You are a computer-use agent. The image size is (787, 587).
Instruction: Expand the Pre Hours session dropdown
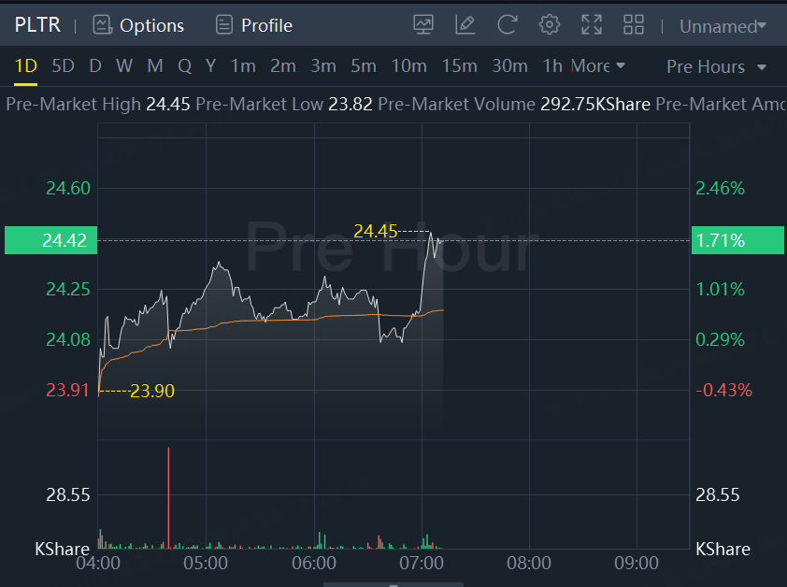pos(716,67)
